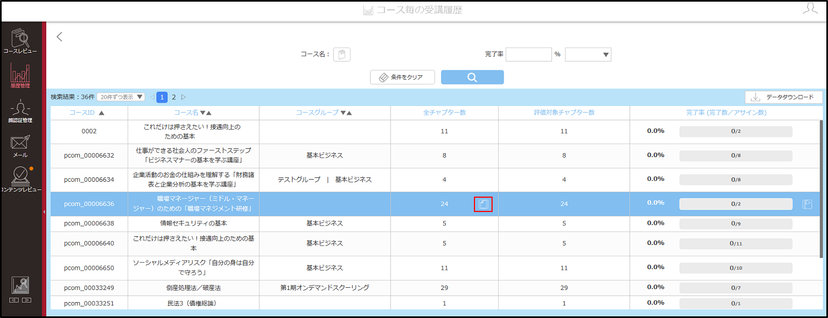Select course ID pcom_00033251

tap(89, 303)
